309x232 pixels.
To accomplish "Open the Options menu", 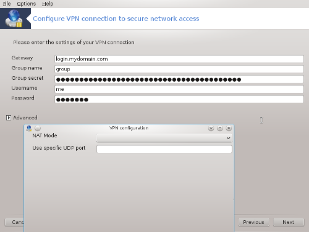I will pos(26,4).
